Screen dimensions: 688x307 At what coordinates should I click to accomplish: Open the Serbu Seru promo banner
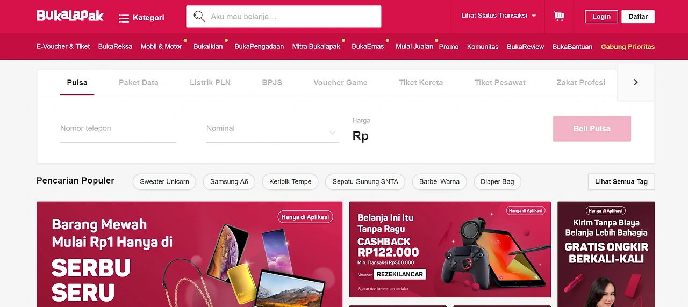click(x=189, y=254)
